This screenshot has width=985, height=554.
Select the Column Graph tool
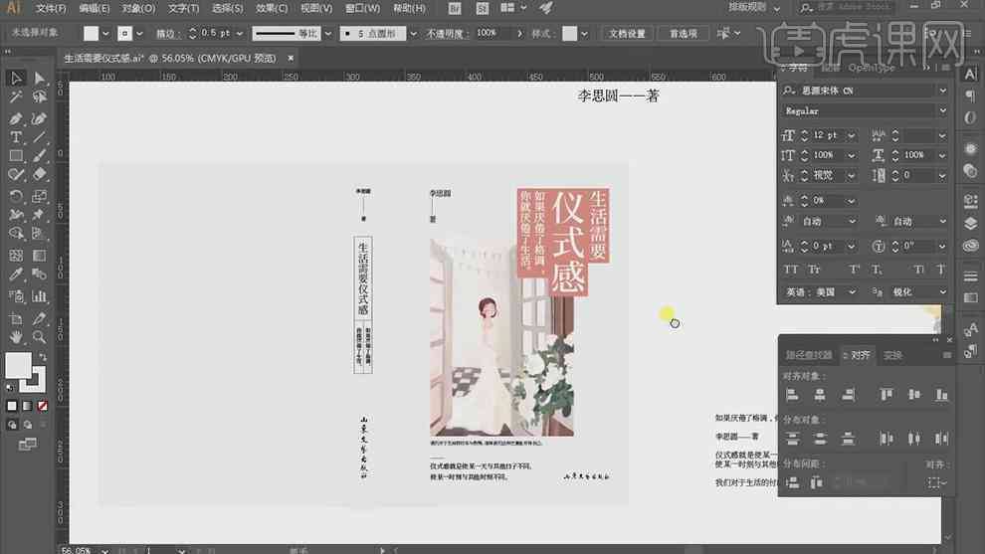(x=39, y=295)
